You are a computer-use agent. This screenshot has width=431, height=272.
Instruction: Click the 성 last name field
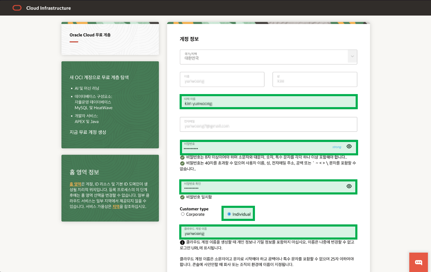[315, 79]
